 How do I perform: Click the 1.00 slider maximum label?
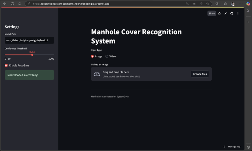(x=51, y=59)
